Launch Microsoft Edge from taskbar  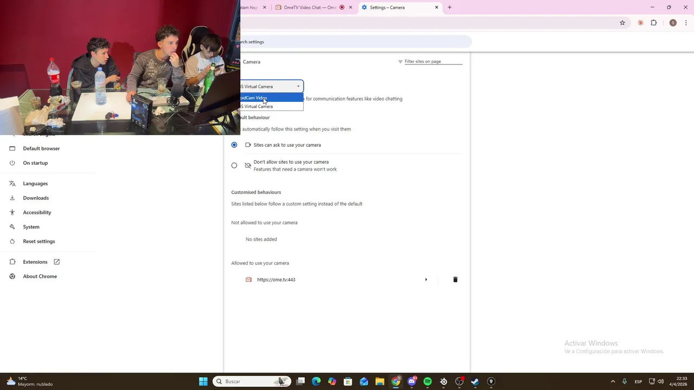pyautogui.click(x=317, y=381)
